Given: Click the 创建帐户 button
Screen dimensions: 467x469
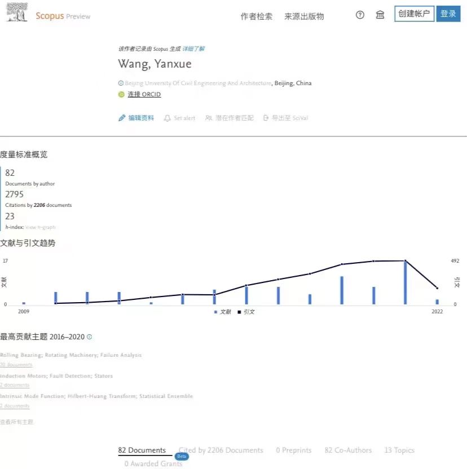Looking at the screenshot, I should [414, 14].
